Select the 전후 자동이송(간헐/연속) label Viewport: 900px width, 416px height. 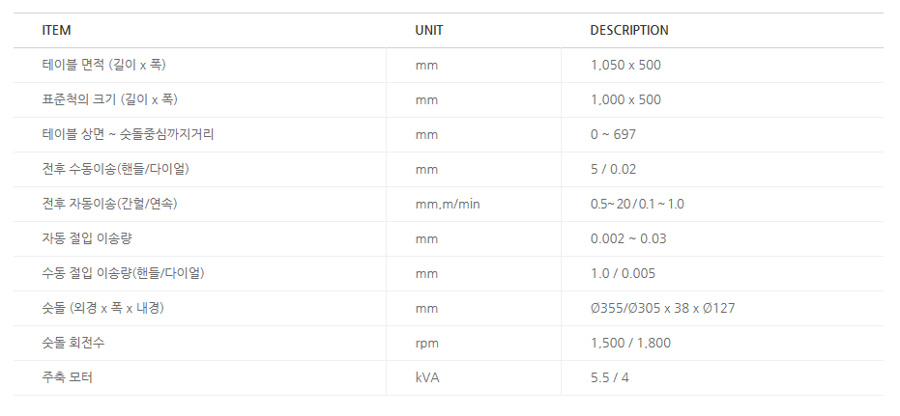109,204
